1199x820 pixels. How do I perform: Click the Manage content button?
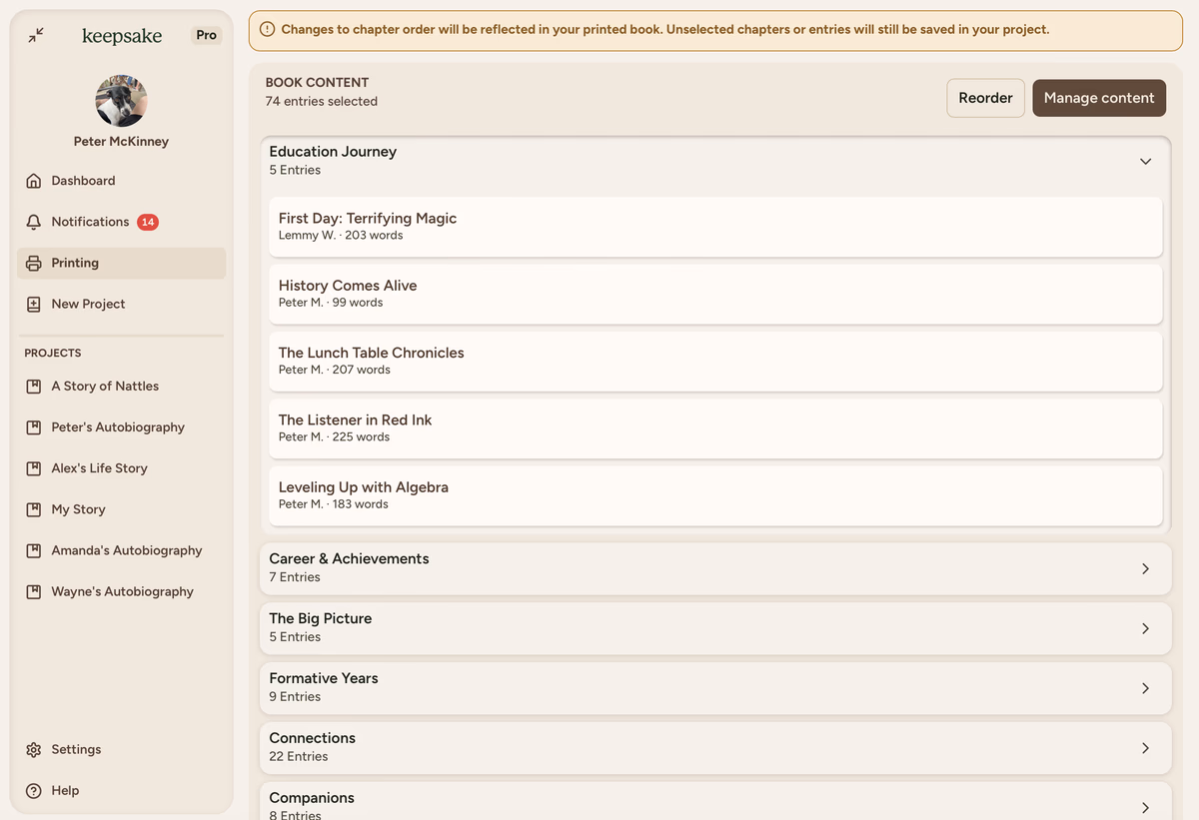tap(1098, 98)
